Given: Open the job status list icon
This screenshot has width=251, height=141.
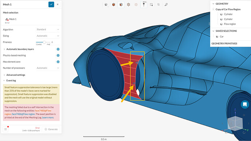Looking at the screenshot, I should click(x=5, y=129).
